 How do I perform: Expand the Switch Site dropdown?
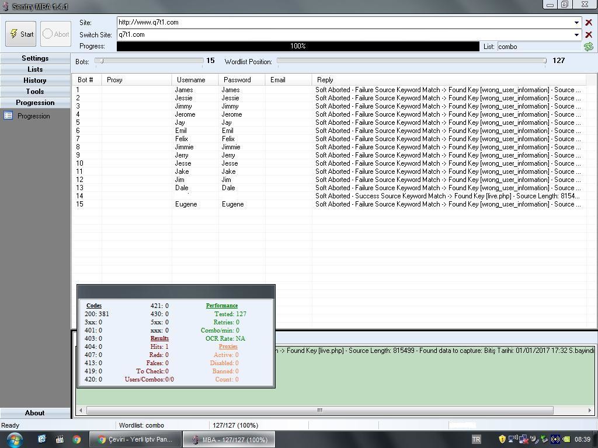coord(576,35)
